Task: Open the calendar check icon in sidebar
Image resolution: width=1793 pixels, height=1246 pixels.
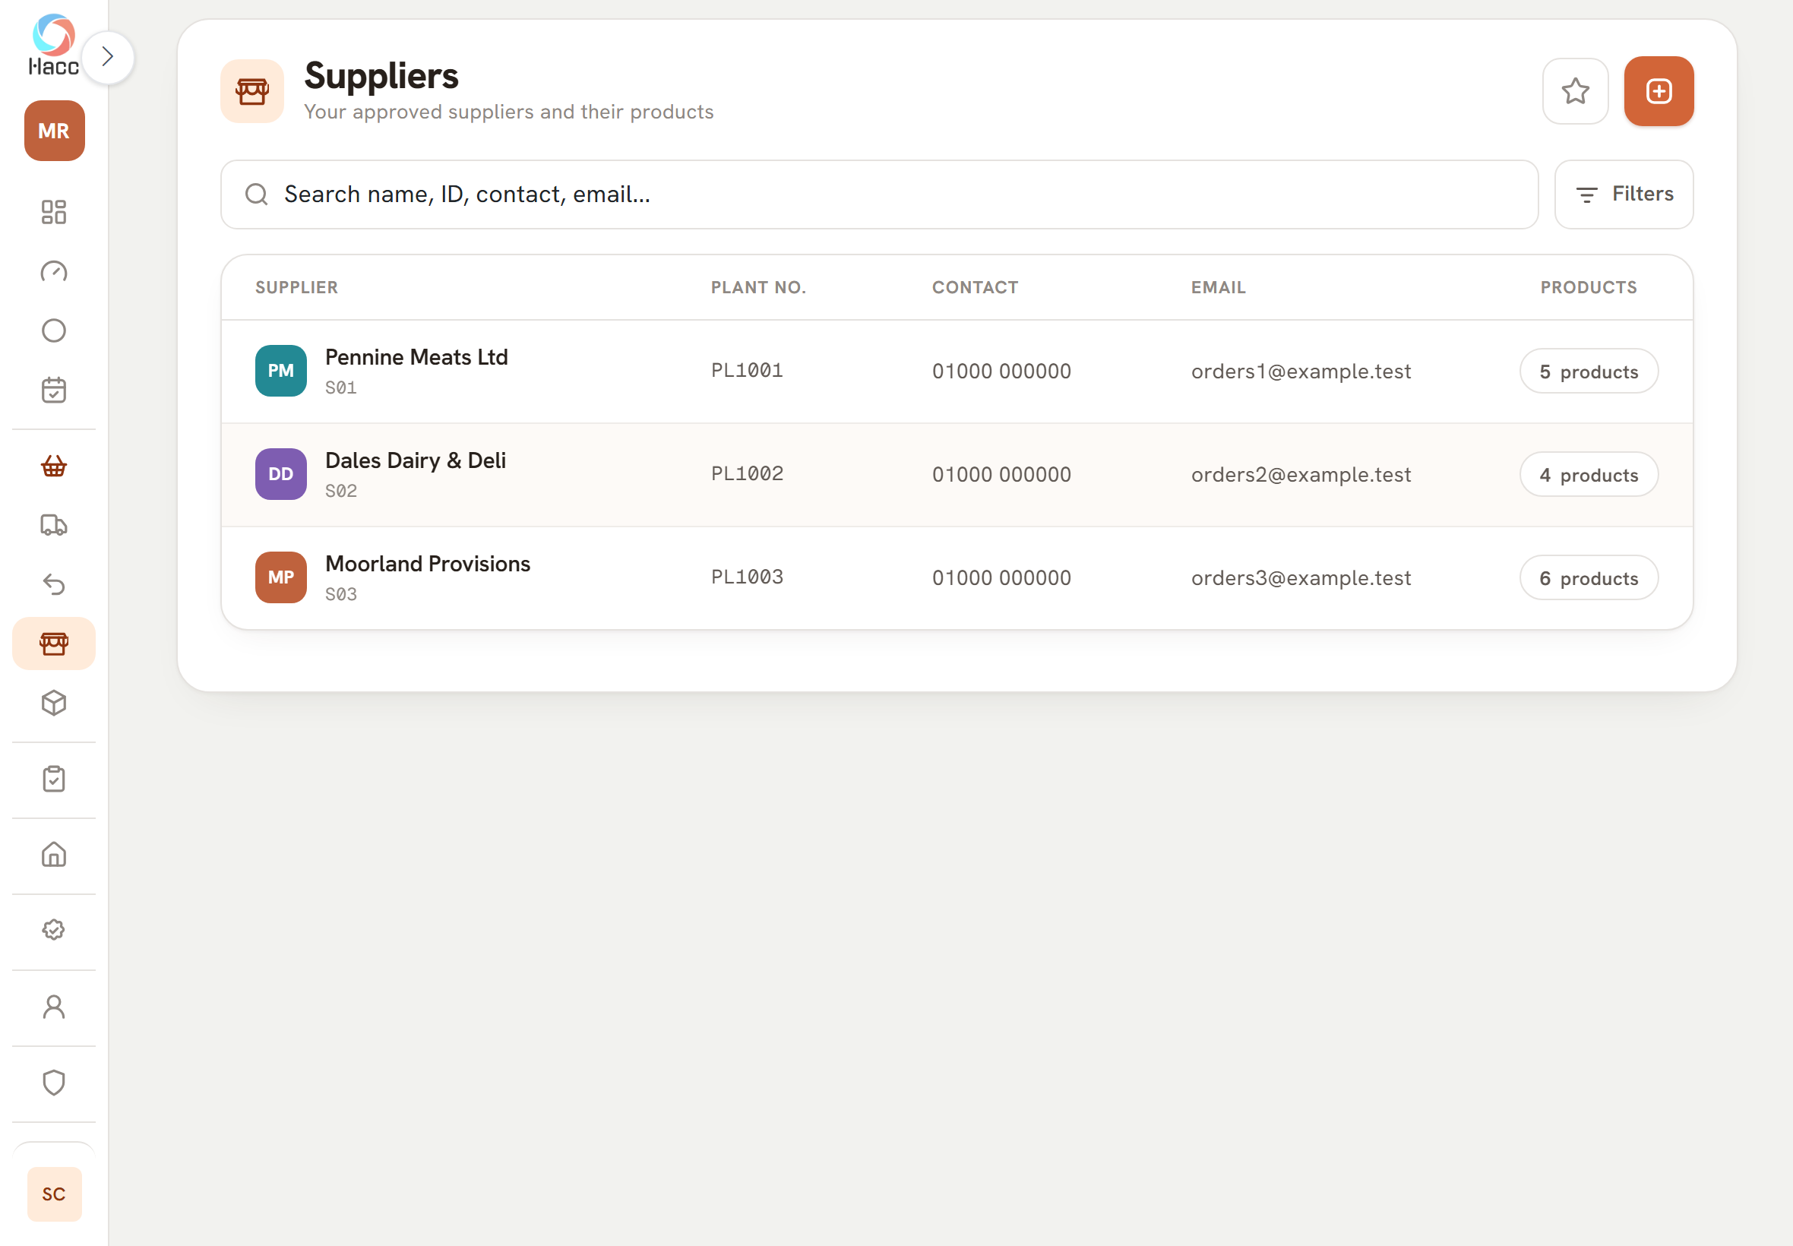Action: [54, 390]
